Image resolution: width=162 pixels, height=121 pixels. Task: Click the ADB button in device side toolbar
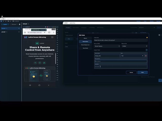tap(57, 75)
